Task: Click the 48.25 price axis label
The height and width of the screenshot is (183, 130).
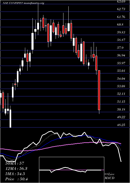Action: (121, 125)
